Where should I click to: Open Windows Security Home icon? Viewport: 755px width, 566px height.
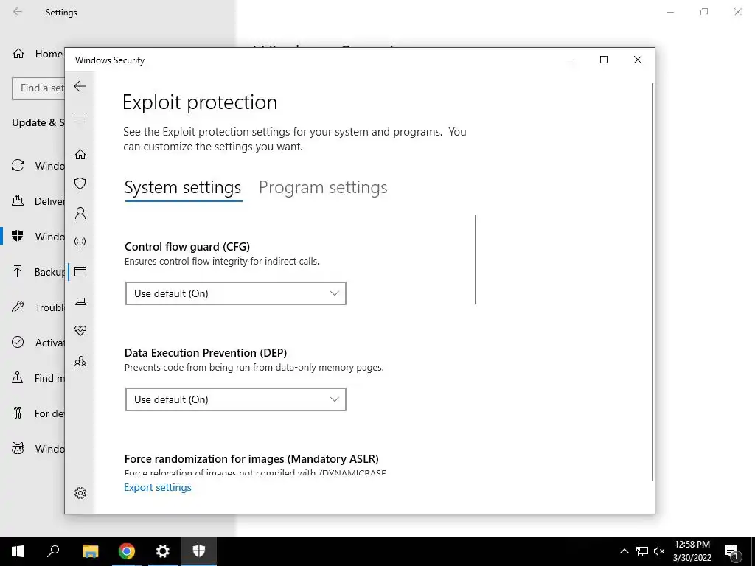[80, 155]
